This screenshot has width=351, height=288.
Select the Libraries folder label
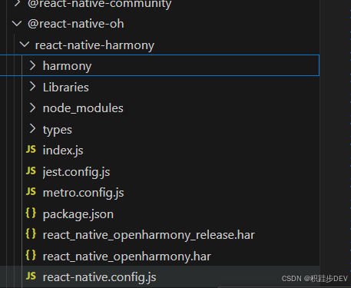[x=66, y=88]
